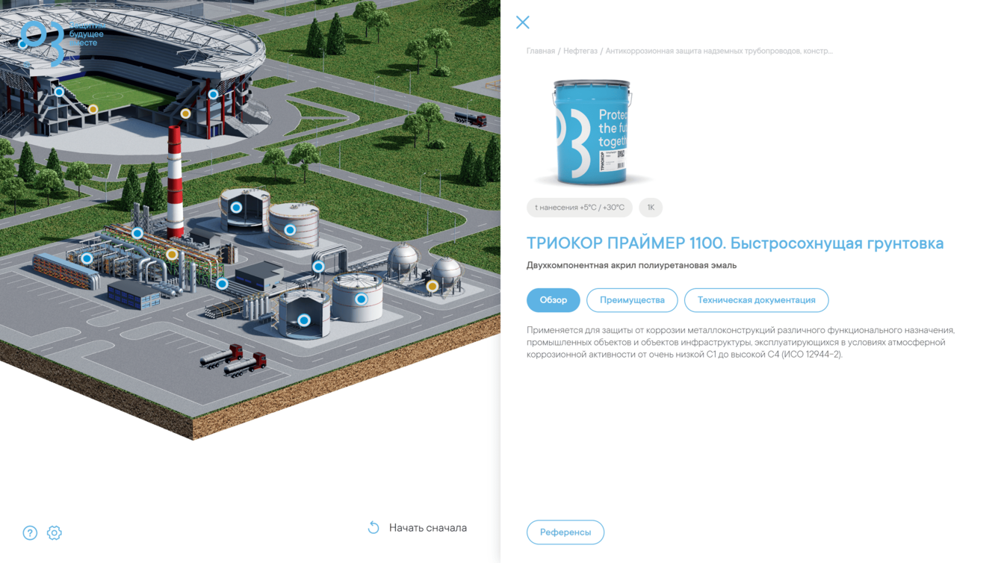Open the Антикоррозионная защита breadcrumb link
This screenshot has width=1001, height=563.
point(719,51)
